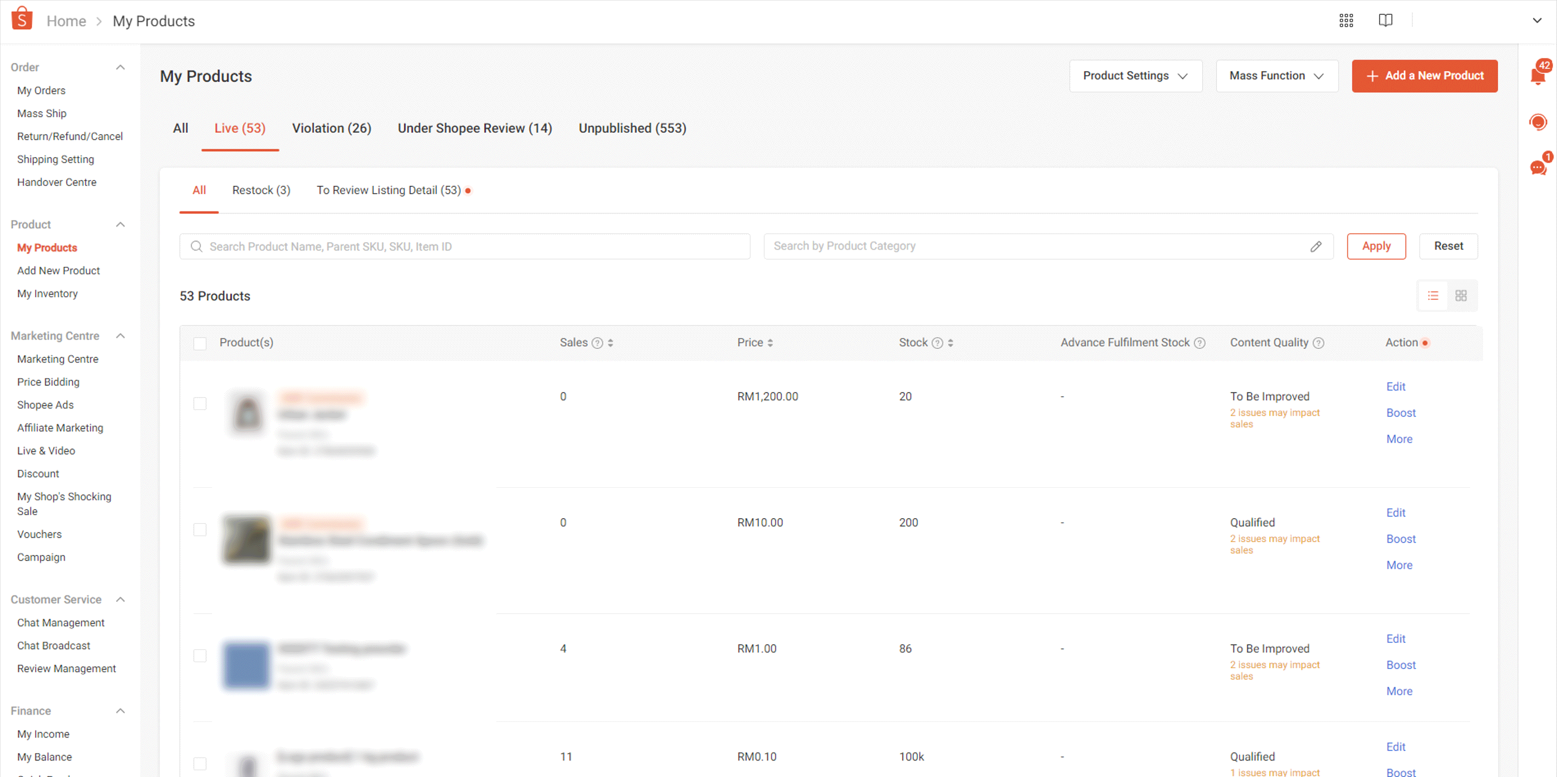Open Add New Product in sidebar
This screenshot has width=1557, height=777.
point(59,271)
